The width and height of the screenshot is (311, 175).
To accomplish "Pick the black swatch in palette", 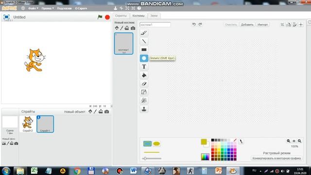I will click(x=213, y=140).
